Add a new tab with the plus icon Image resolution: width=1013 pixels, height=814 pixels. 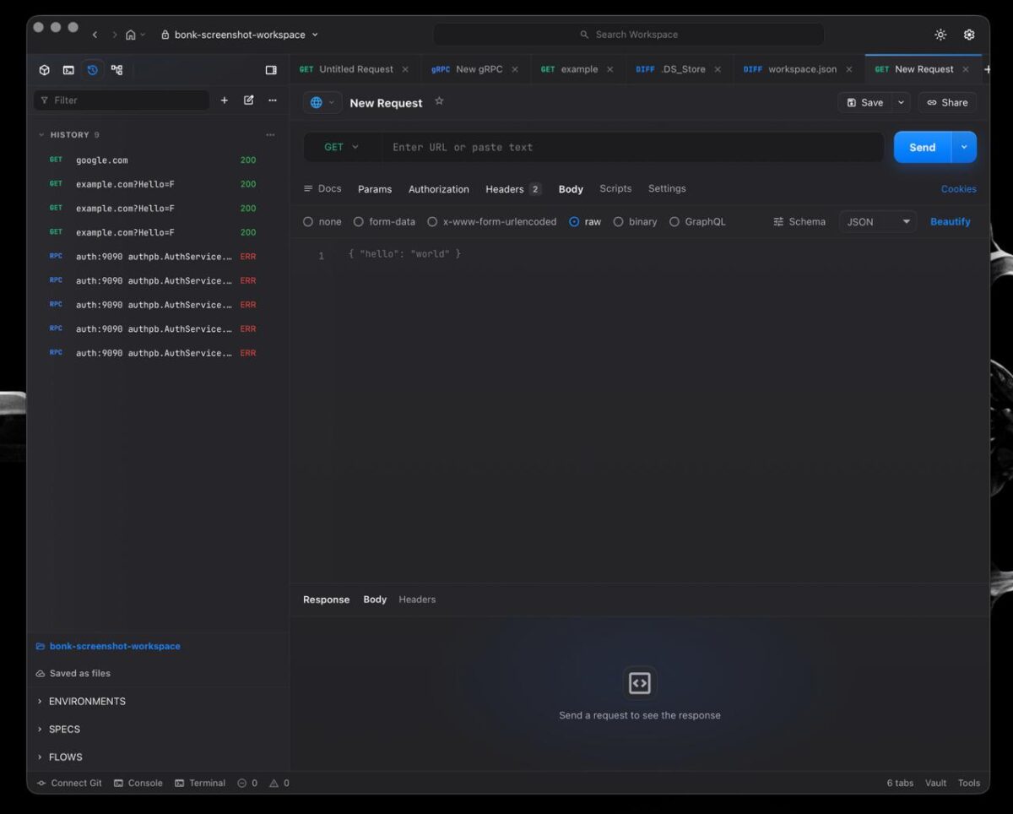point(987,69)
